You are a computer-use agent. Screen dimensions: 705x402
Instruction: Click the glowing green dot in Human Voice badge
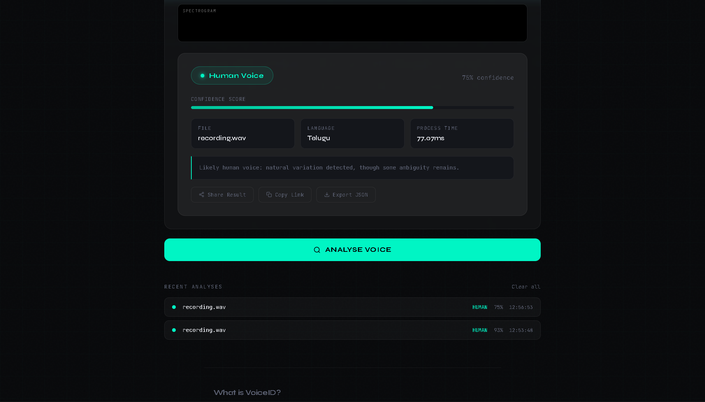(x=202, y=75)
